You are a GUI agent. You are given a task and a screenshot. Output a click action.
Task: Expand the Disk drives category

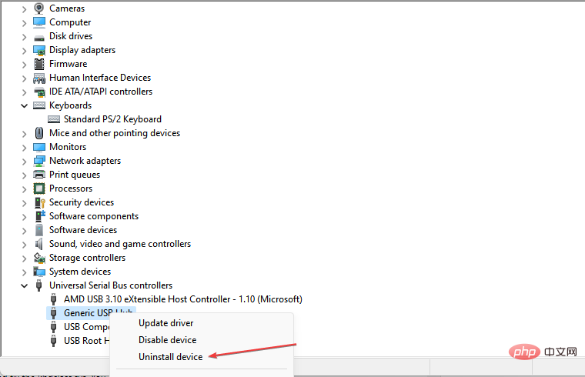pos(25,37)
